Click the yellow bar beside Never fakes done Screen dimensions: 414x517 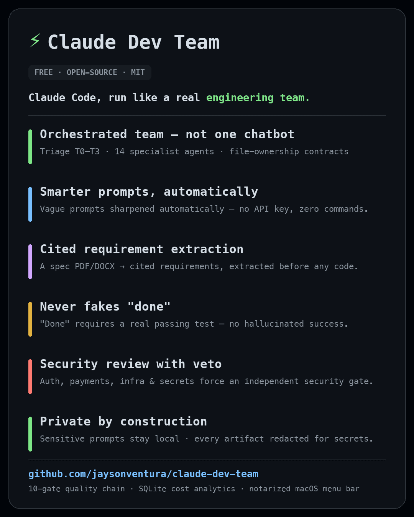pos(30,319)
